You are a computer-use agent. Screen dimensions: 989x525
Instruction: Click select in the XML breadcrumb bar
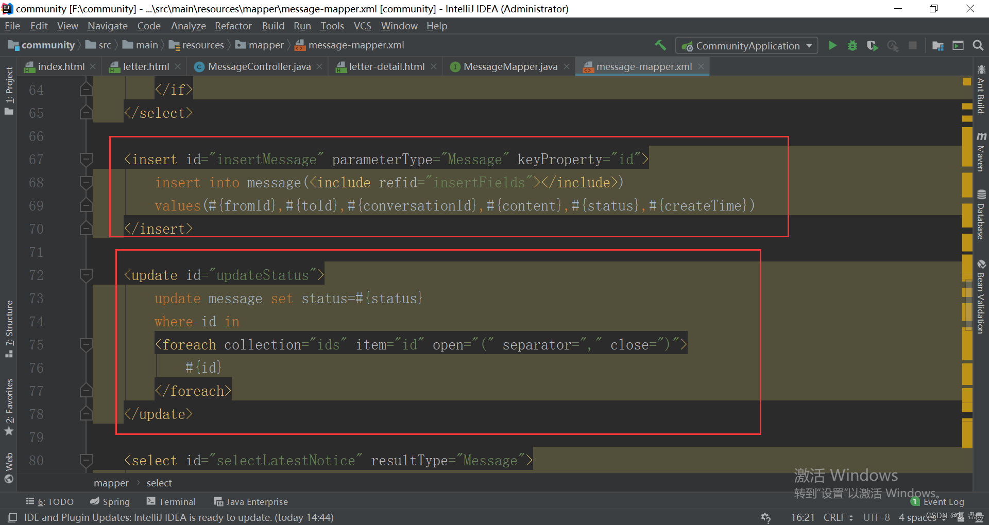coord(159,483)
